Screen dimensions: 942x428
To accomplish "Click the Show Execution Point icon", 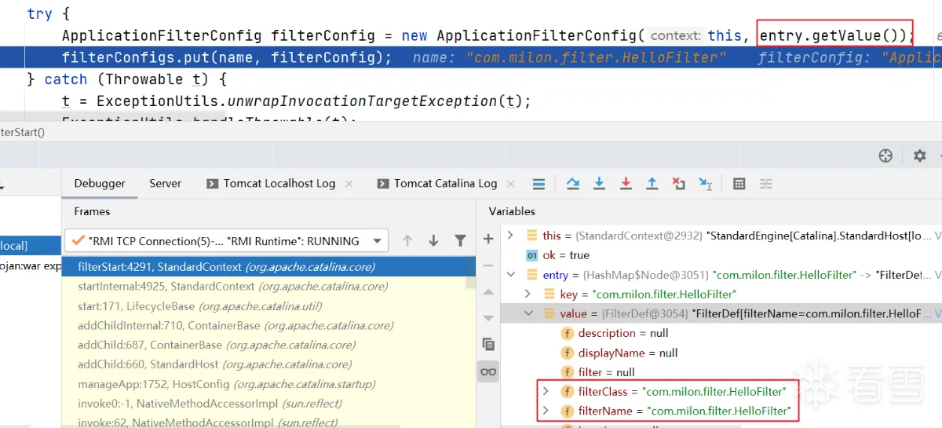I will (539, 184).
